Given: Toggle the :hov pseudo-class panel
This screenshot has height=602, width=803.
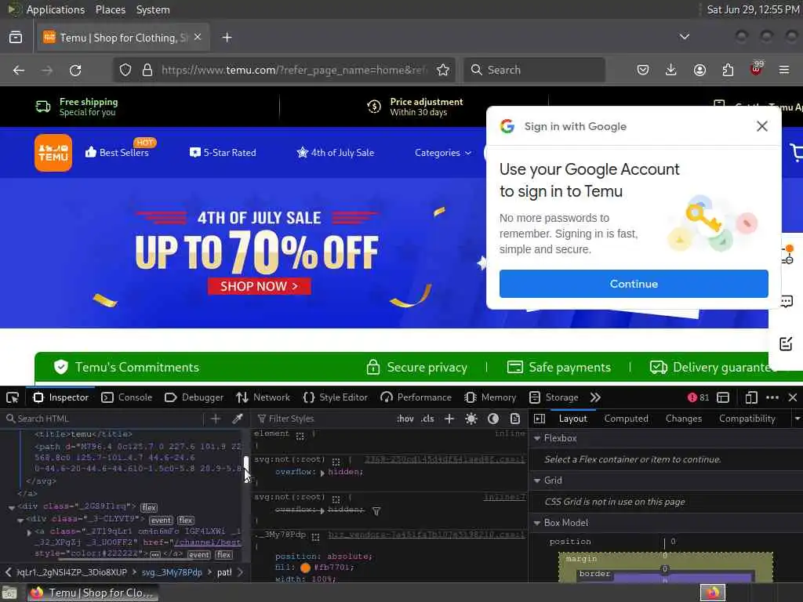Looking at the screenshot, I should click(x=405, y=419).
